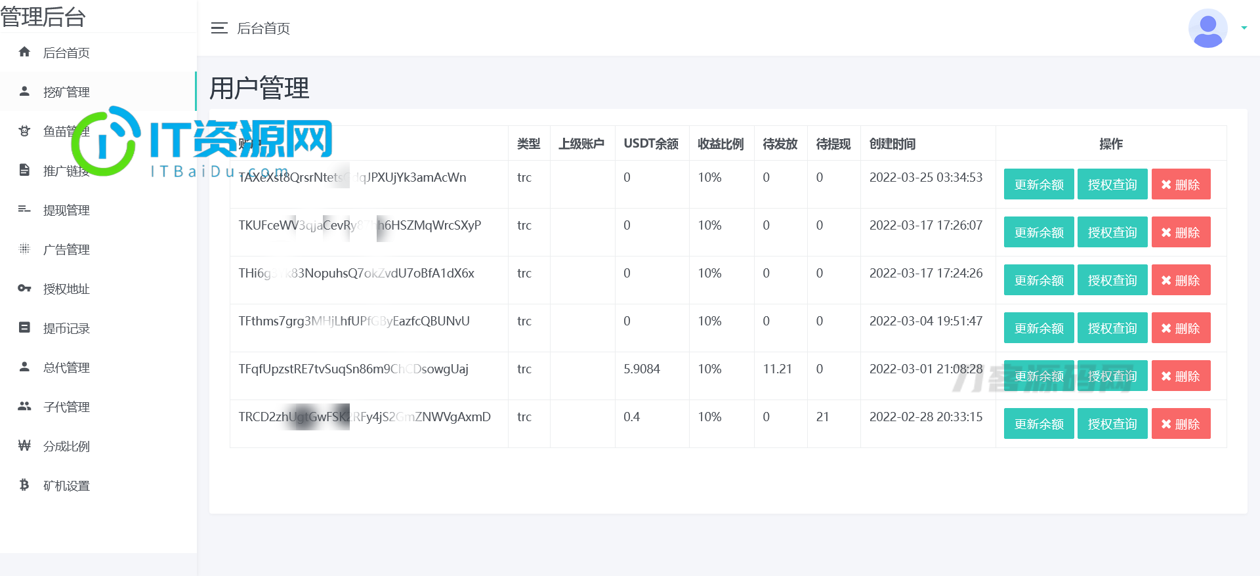Click the bug icon beside 鱼苗管理
Viewport: 1260px width, 576px height.
(24, 131)
